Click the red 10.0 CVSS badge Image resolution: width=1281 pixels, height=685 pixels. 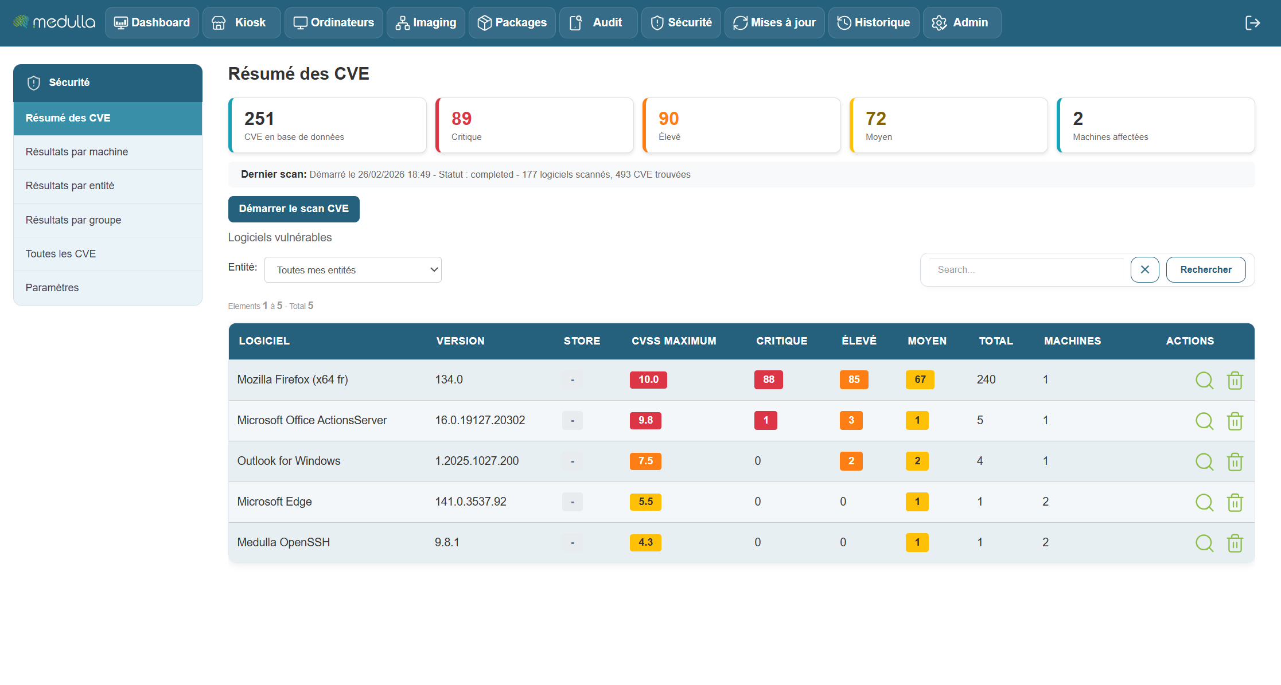tap(648, 379)
